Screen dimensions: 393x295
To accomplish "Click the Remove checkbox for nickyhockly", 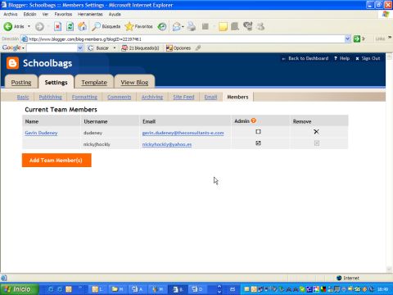I will (x=317, y=143).
